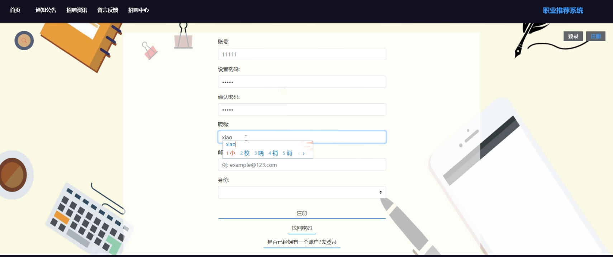The image size is (613, 257).
Task: Click the 找回密码 link
Action: coord(302,228)
